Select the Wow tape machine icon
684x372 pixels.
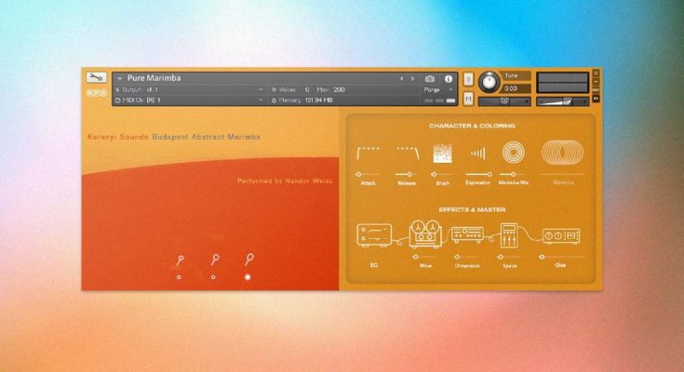[x=424, y=234]
